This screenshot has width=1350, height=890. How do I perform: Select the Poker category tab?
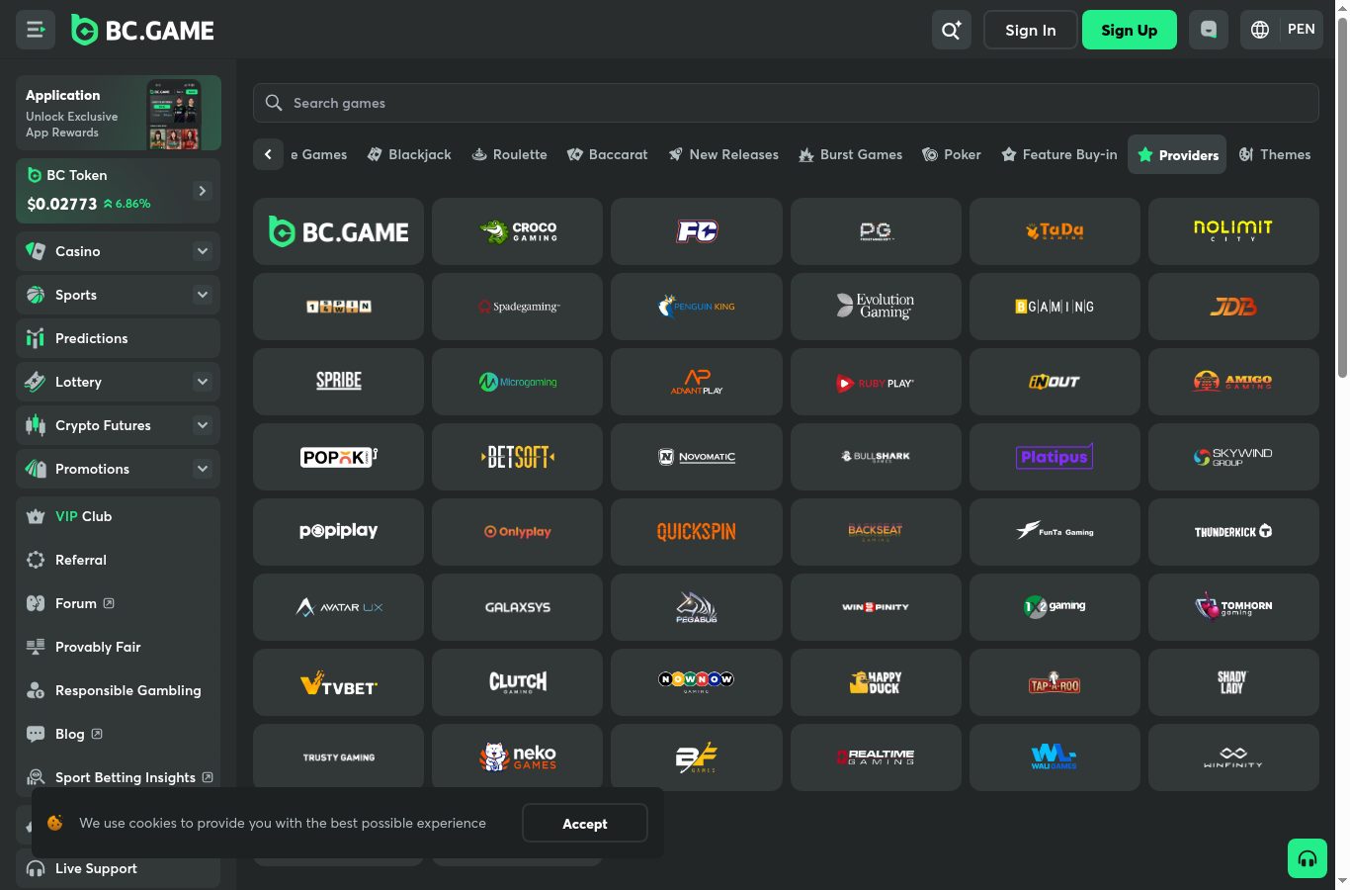point(951,154)
